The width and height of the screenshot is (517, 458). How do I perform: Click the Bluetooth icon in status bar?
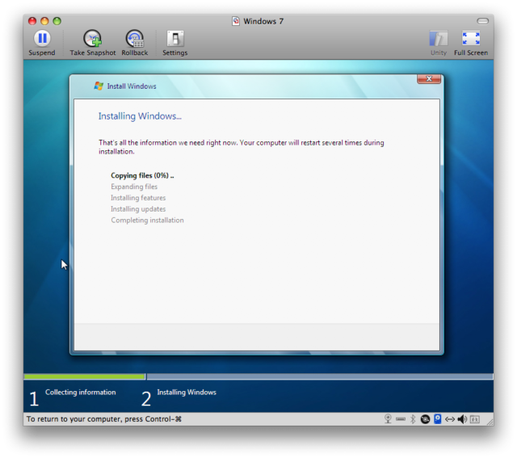click(413, 418)
